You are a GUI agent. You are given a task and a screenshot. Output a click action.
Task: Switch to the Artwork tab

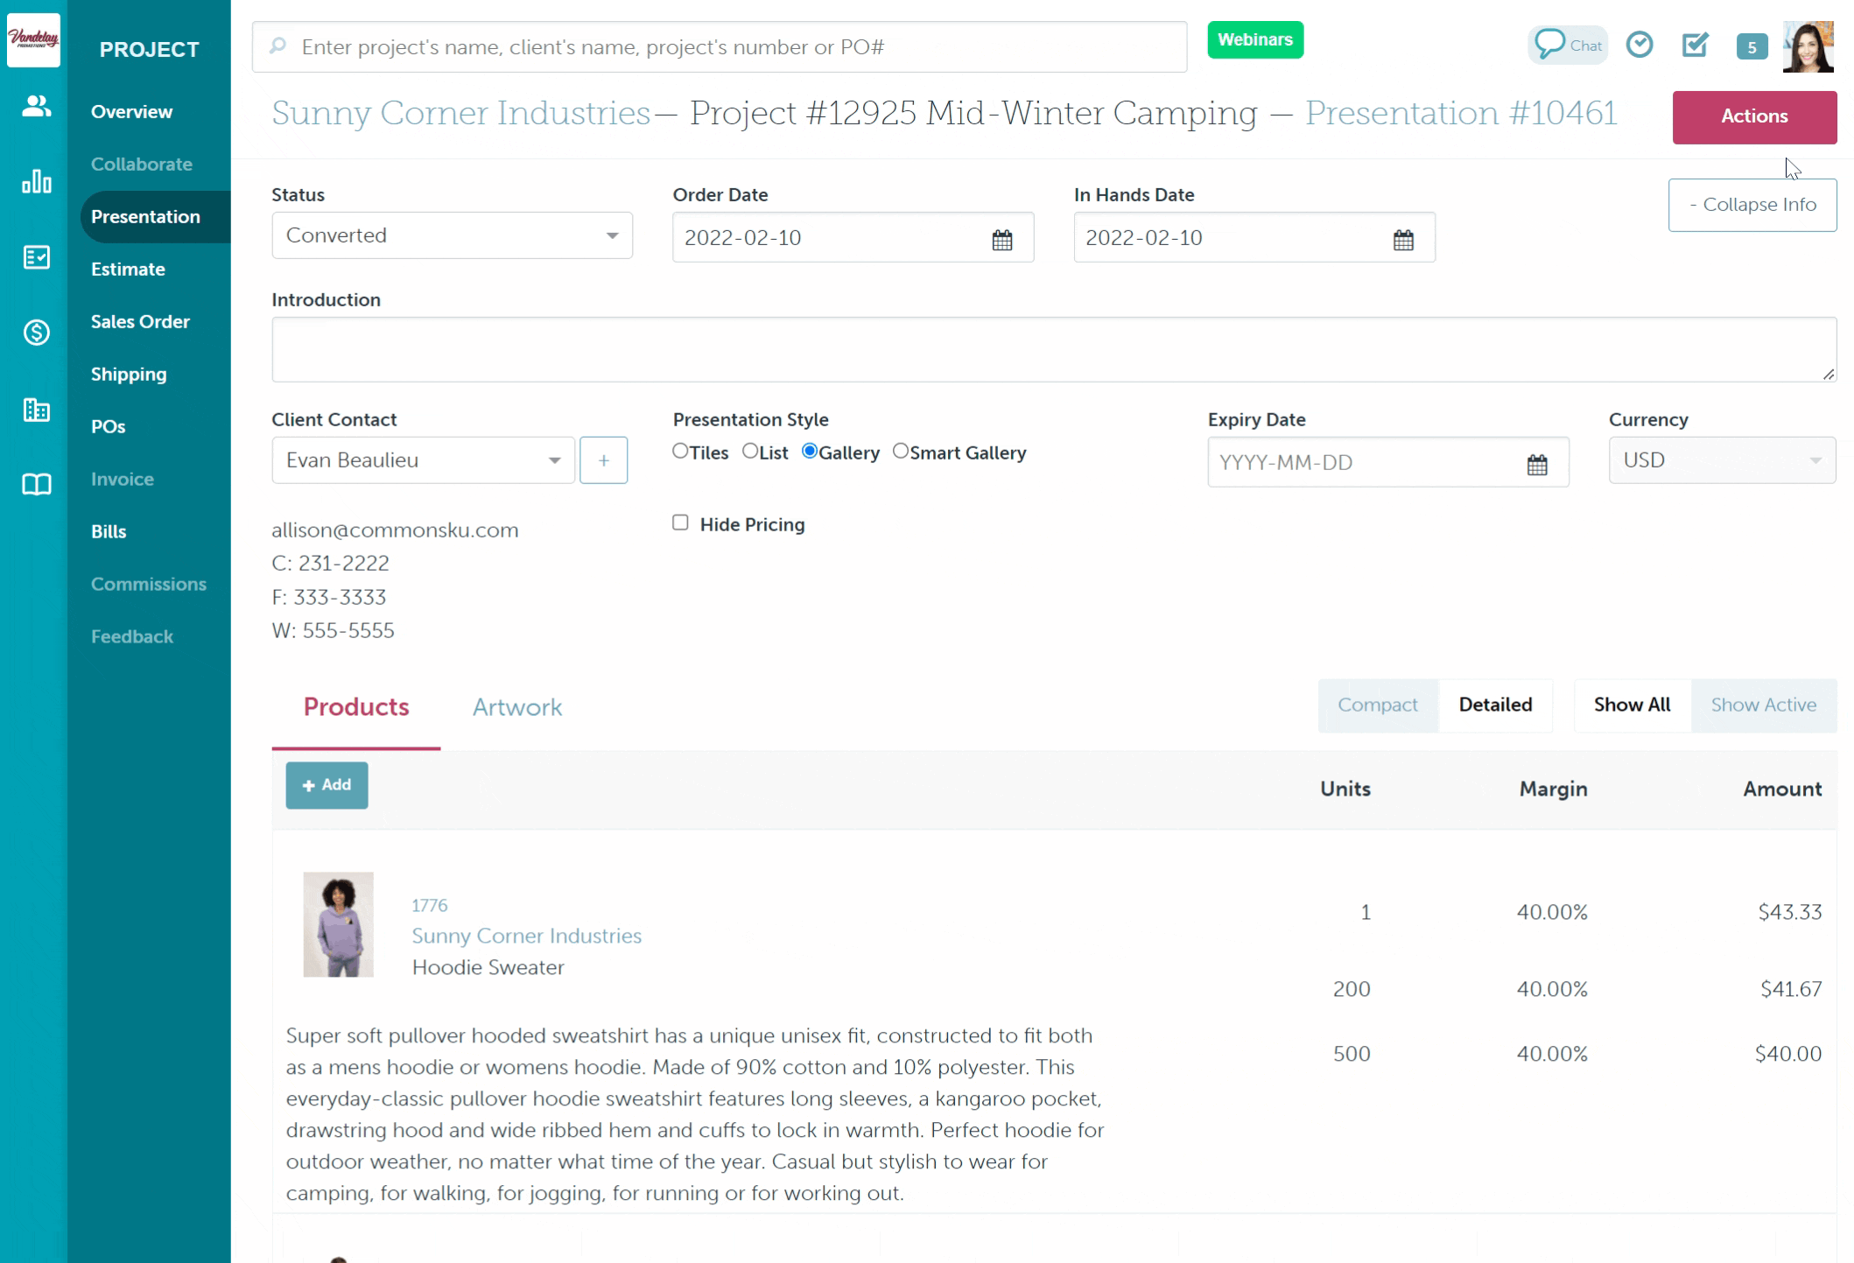pos(516,707)
